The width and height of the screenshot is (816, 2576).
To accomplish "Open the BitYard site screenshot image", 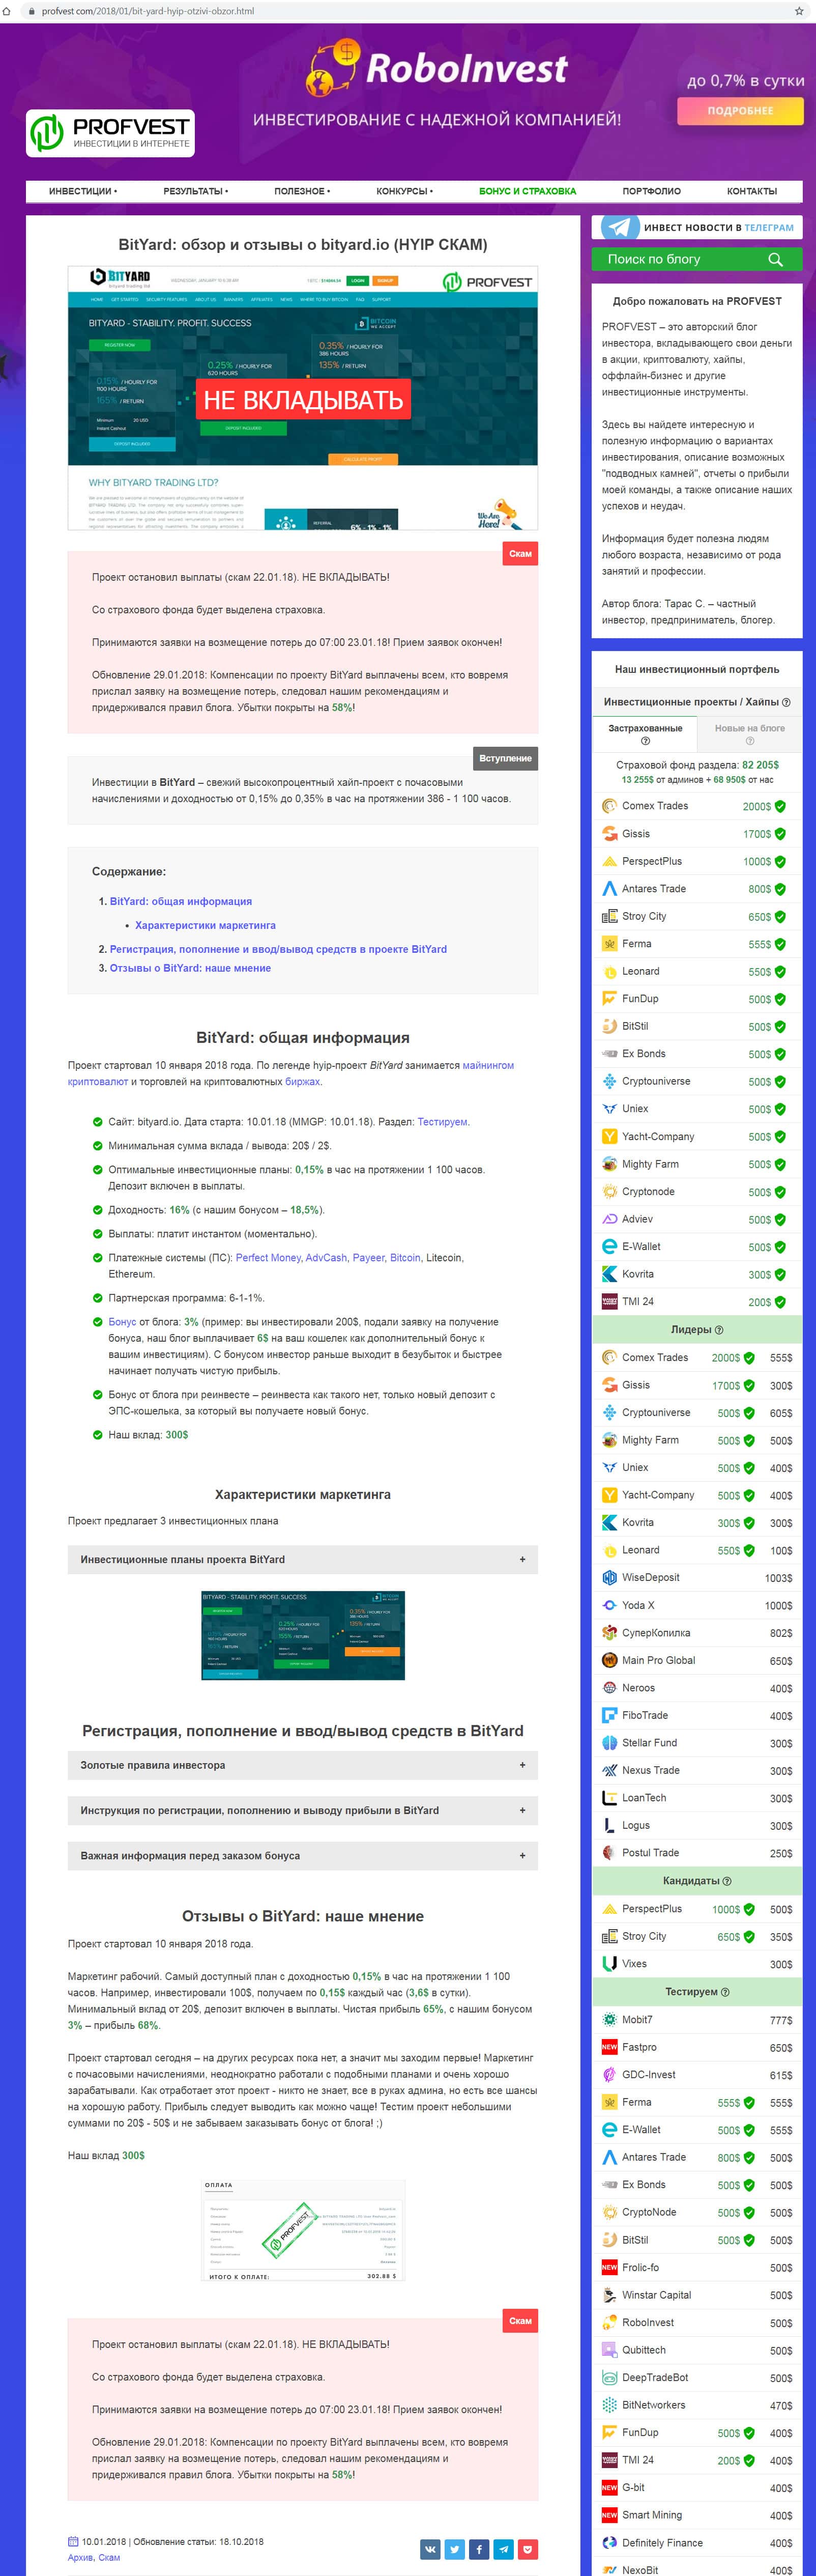I will point(303,398).
